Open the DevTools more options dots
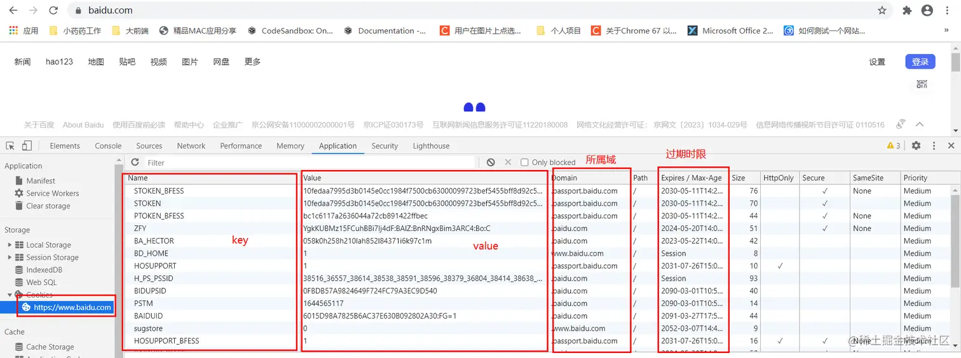The image size is (961, 358). click(x=934, y=145)
